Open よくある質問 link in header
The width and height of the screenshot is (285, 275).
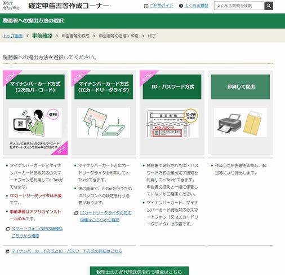[x=197, y=6]
